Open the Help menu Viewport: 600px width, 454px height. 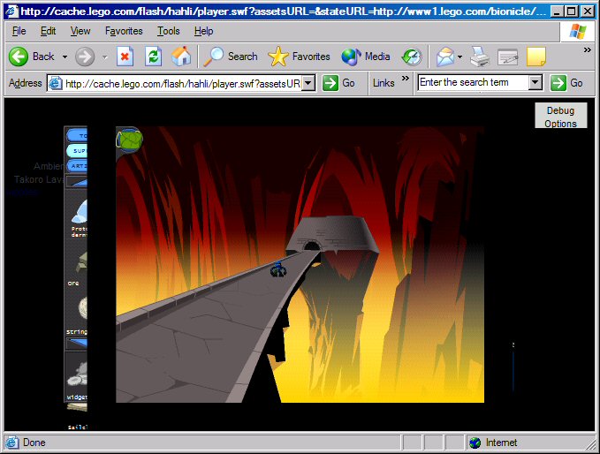pos(203,31)
